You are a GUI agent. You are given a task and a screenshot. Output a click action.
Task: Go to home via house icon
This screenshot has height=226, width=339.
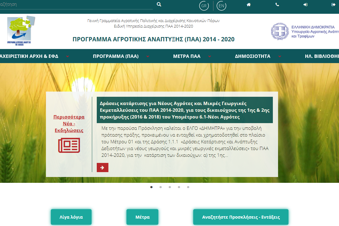pos(249,5)
